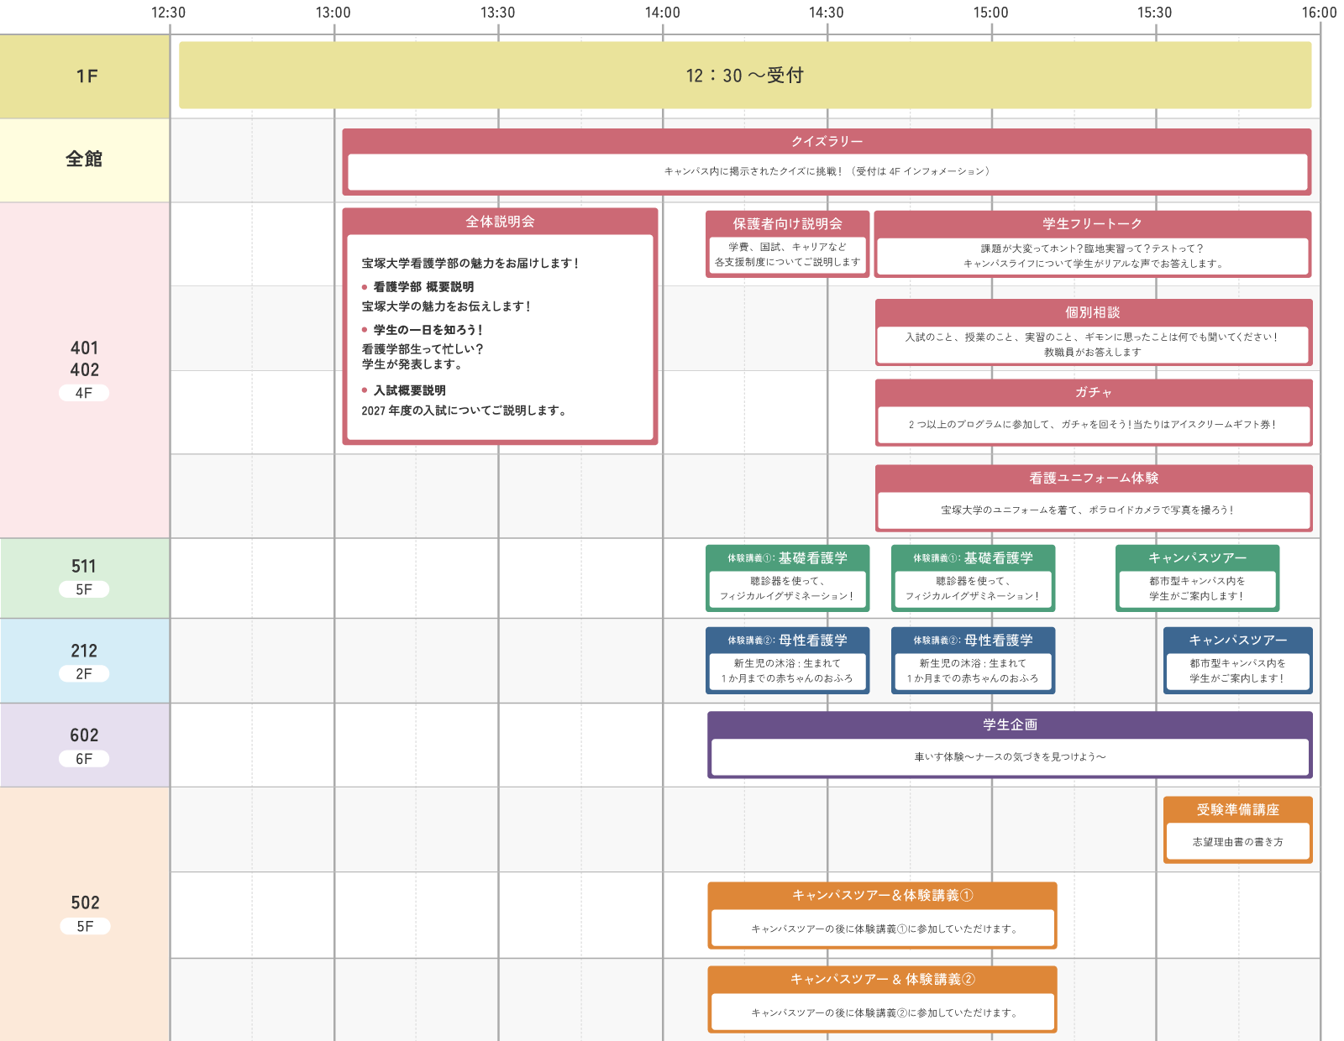
Task: Open the 個別相談 event block
Action: (1093, 332)
